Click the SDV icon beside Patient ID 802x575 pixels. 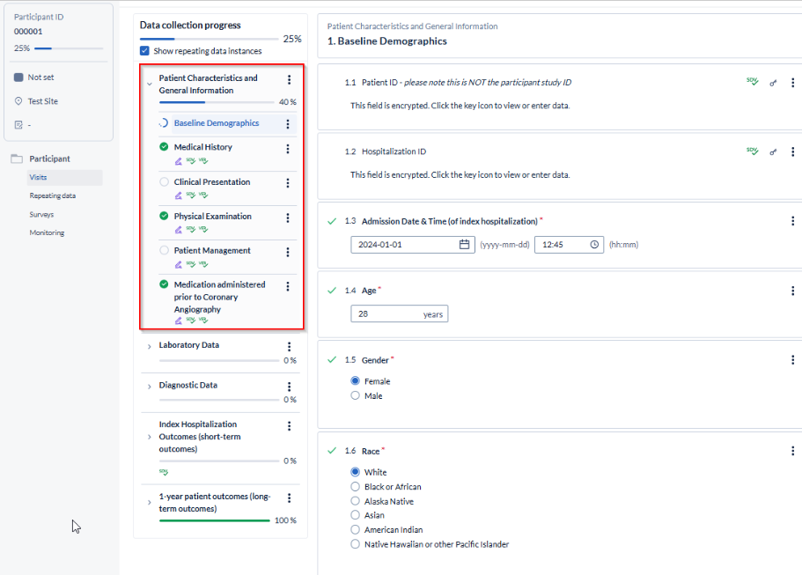click(752, 81)
